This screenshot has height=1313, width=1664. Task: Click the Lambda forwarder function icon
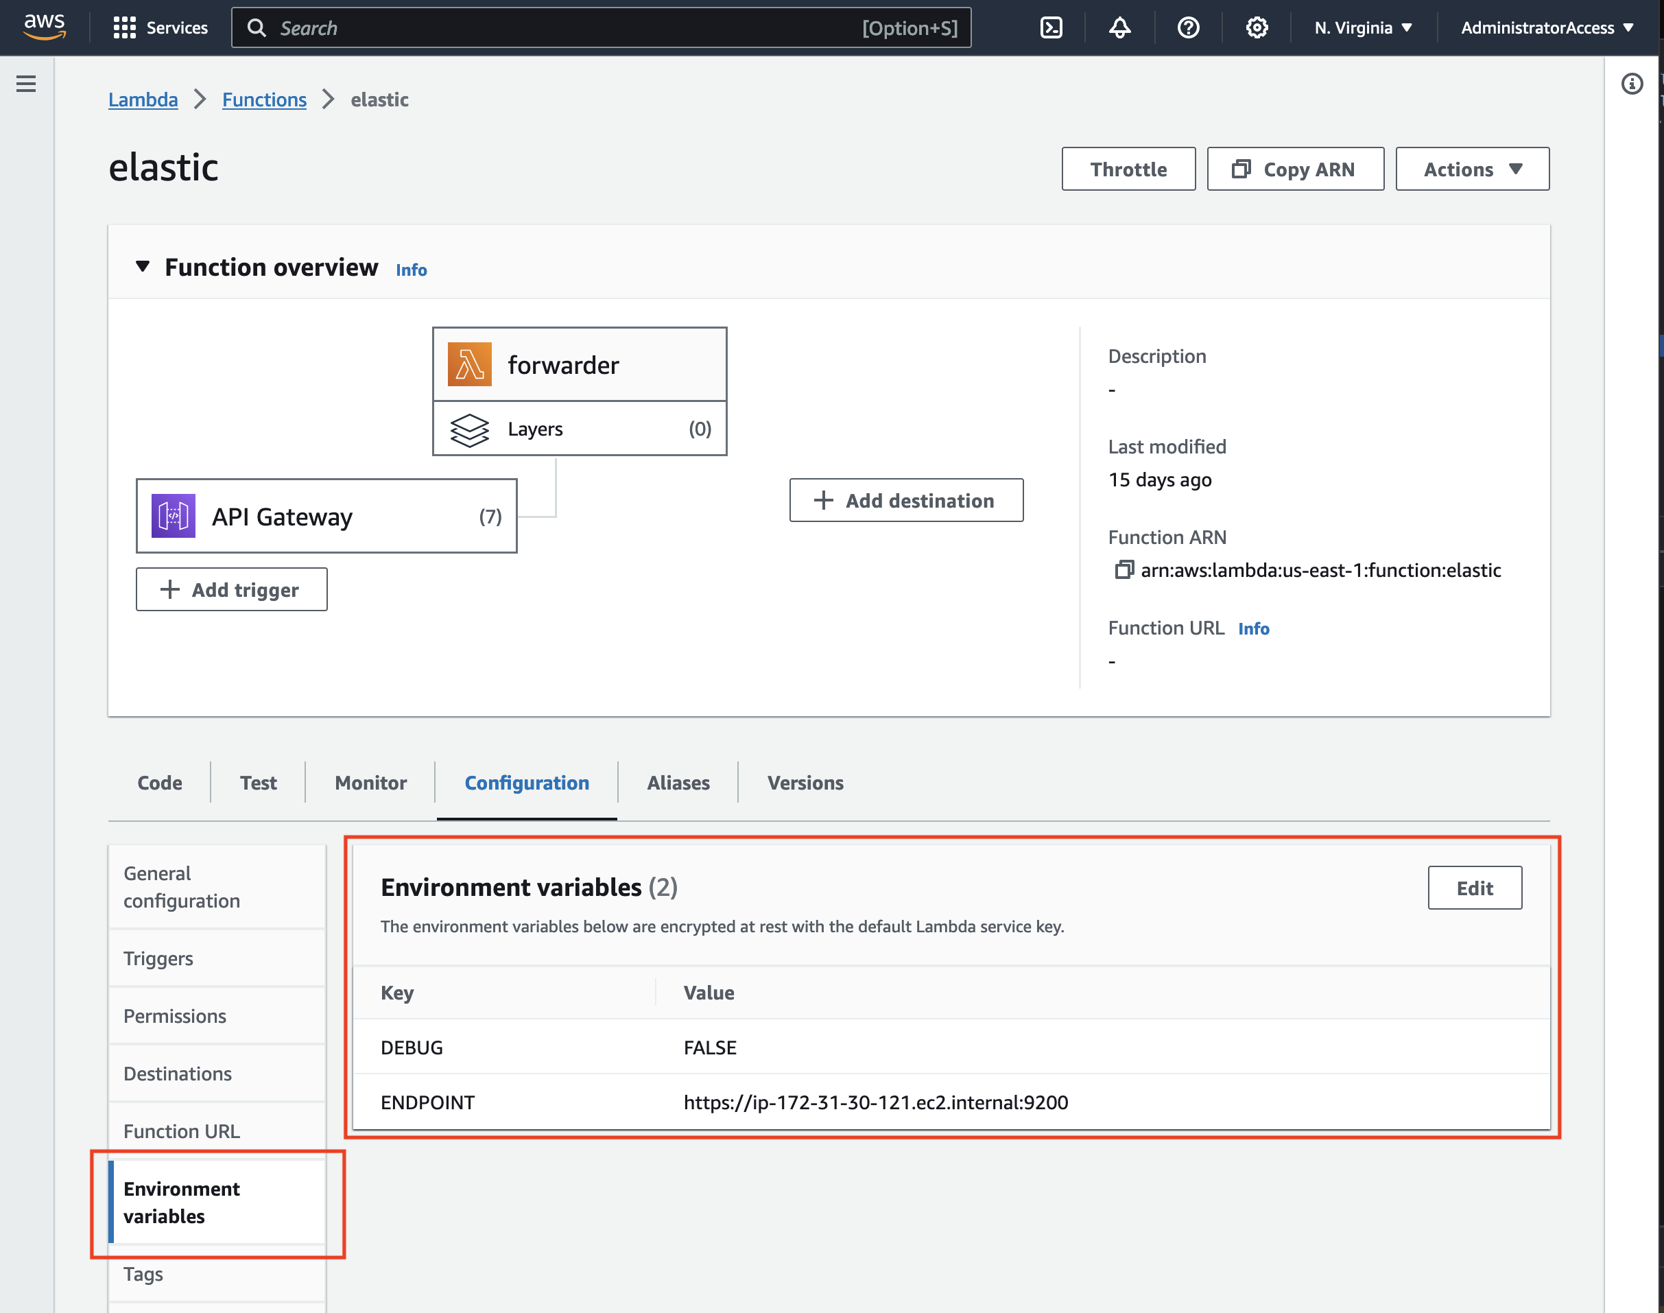click(x=470, y=364)
